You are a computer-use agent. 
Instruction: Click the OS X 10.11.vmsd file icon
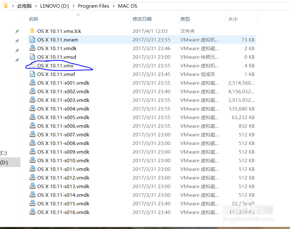pos(33,57)
